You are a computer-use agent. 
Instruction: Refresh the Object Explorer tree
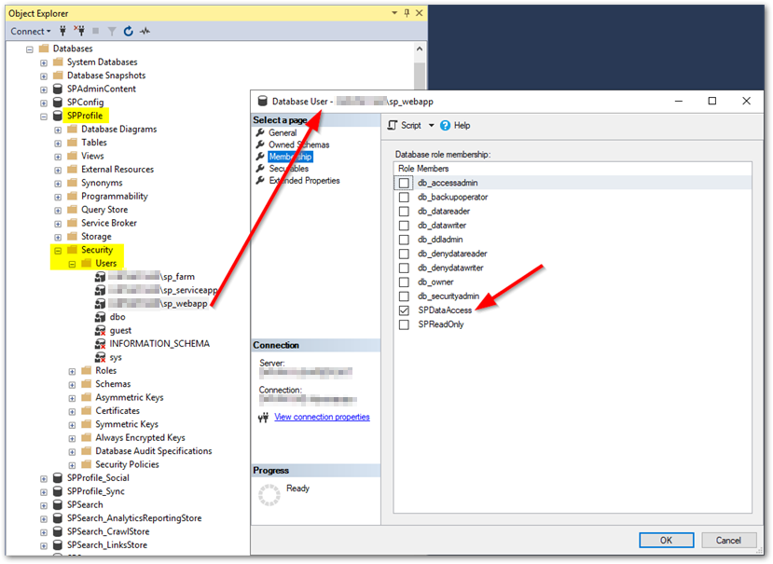128,31
